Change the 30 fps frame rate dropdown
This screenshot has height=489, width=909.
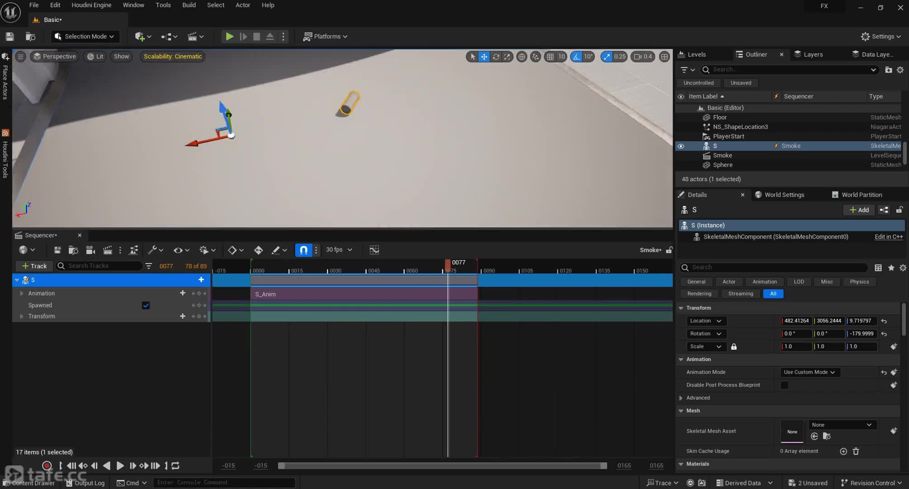click(339, 250)
